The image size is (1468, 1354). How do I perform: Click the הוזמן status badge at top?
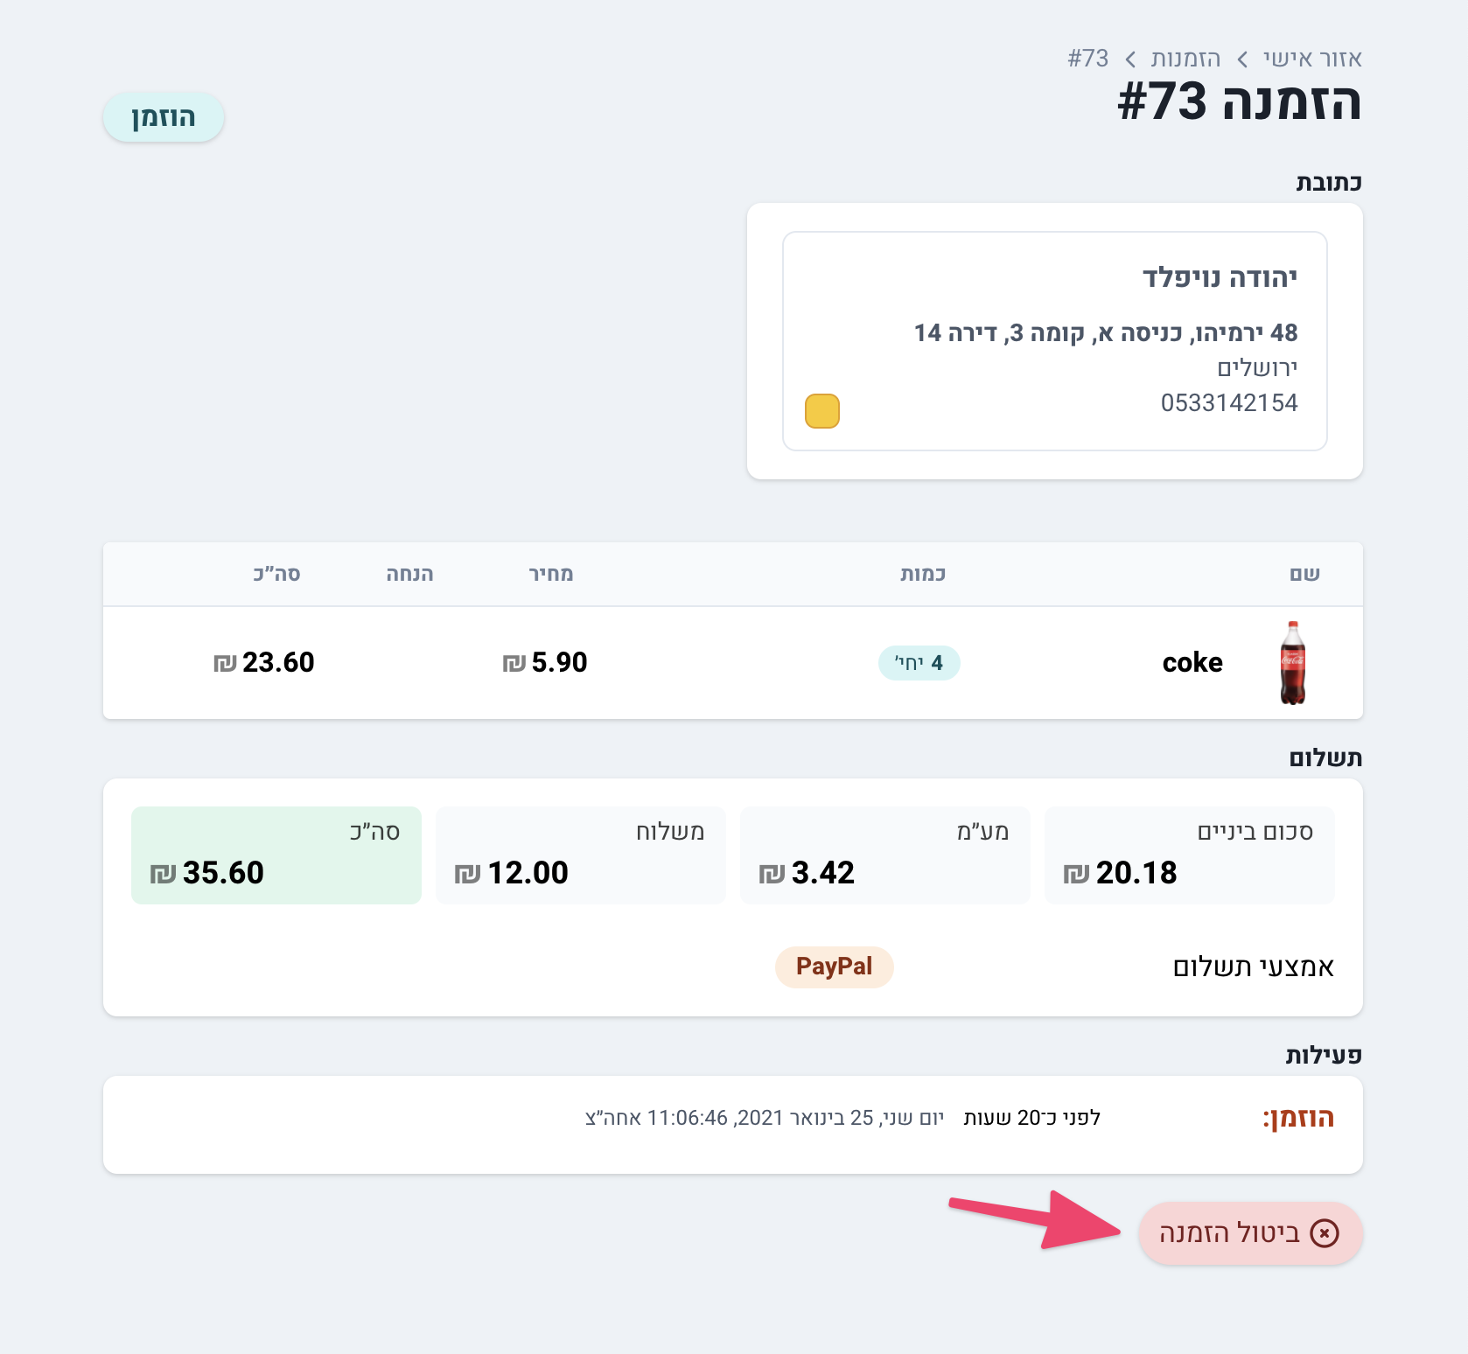coord(164,117)
